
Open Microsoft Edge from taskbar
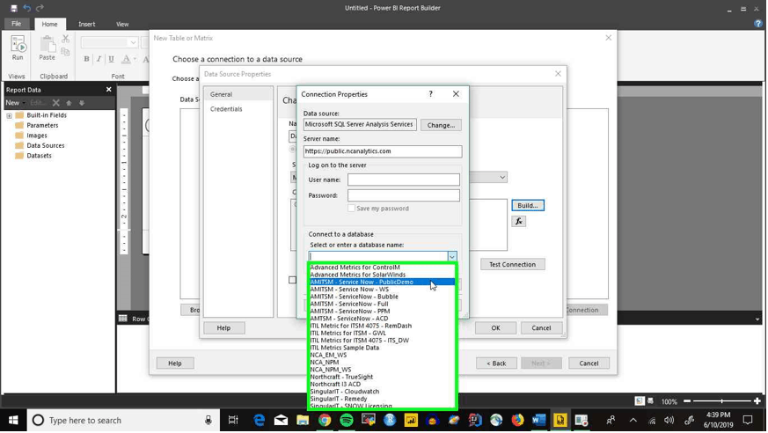[x=260, y=421]
